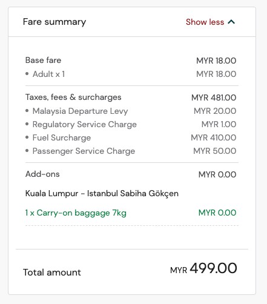This screenshot has width=267, height=304.
Task: Click the Show less link
Action: 205,22
